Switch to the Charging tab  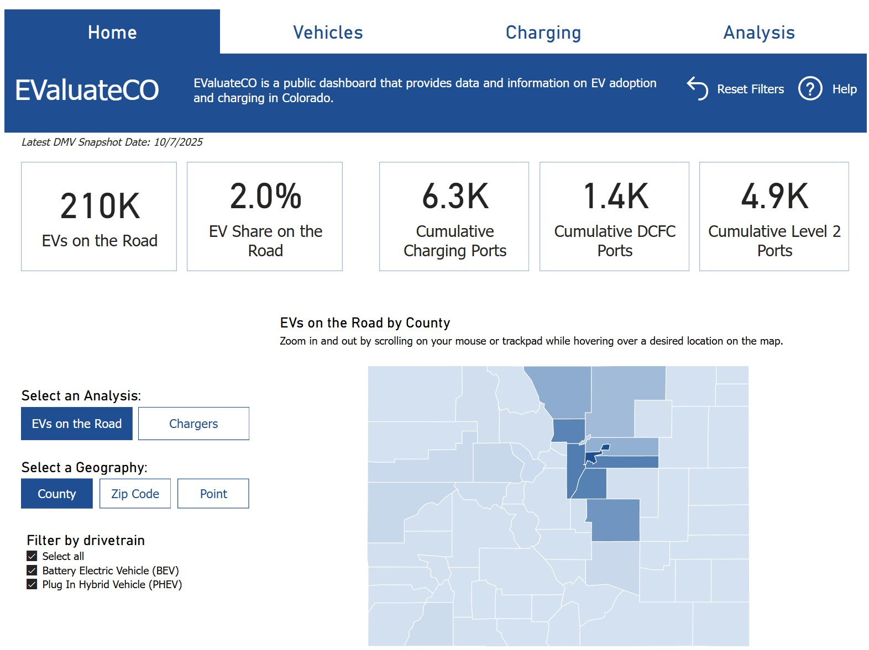pos(543,33)
